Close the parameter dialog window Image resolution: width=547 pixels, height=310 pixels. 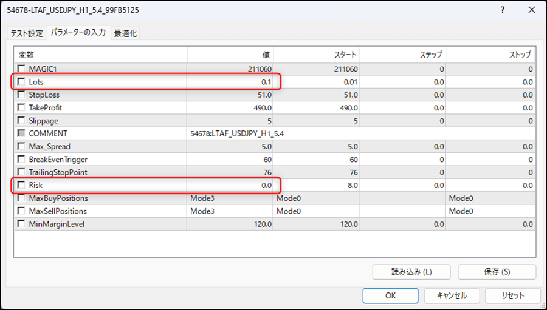pos(530,10)
